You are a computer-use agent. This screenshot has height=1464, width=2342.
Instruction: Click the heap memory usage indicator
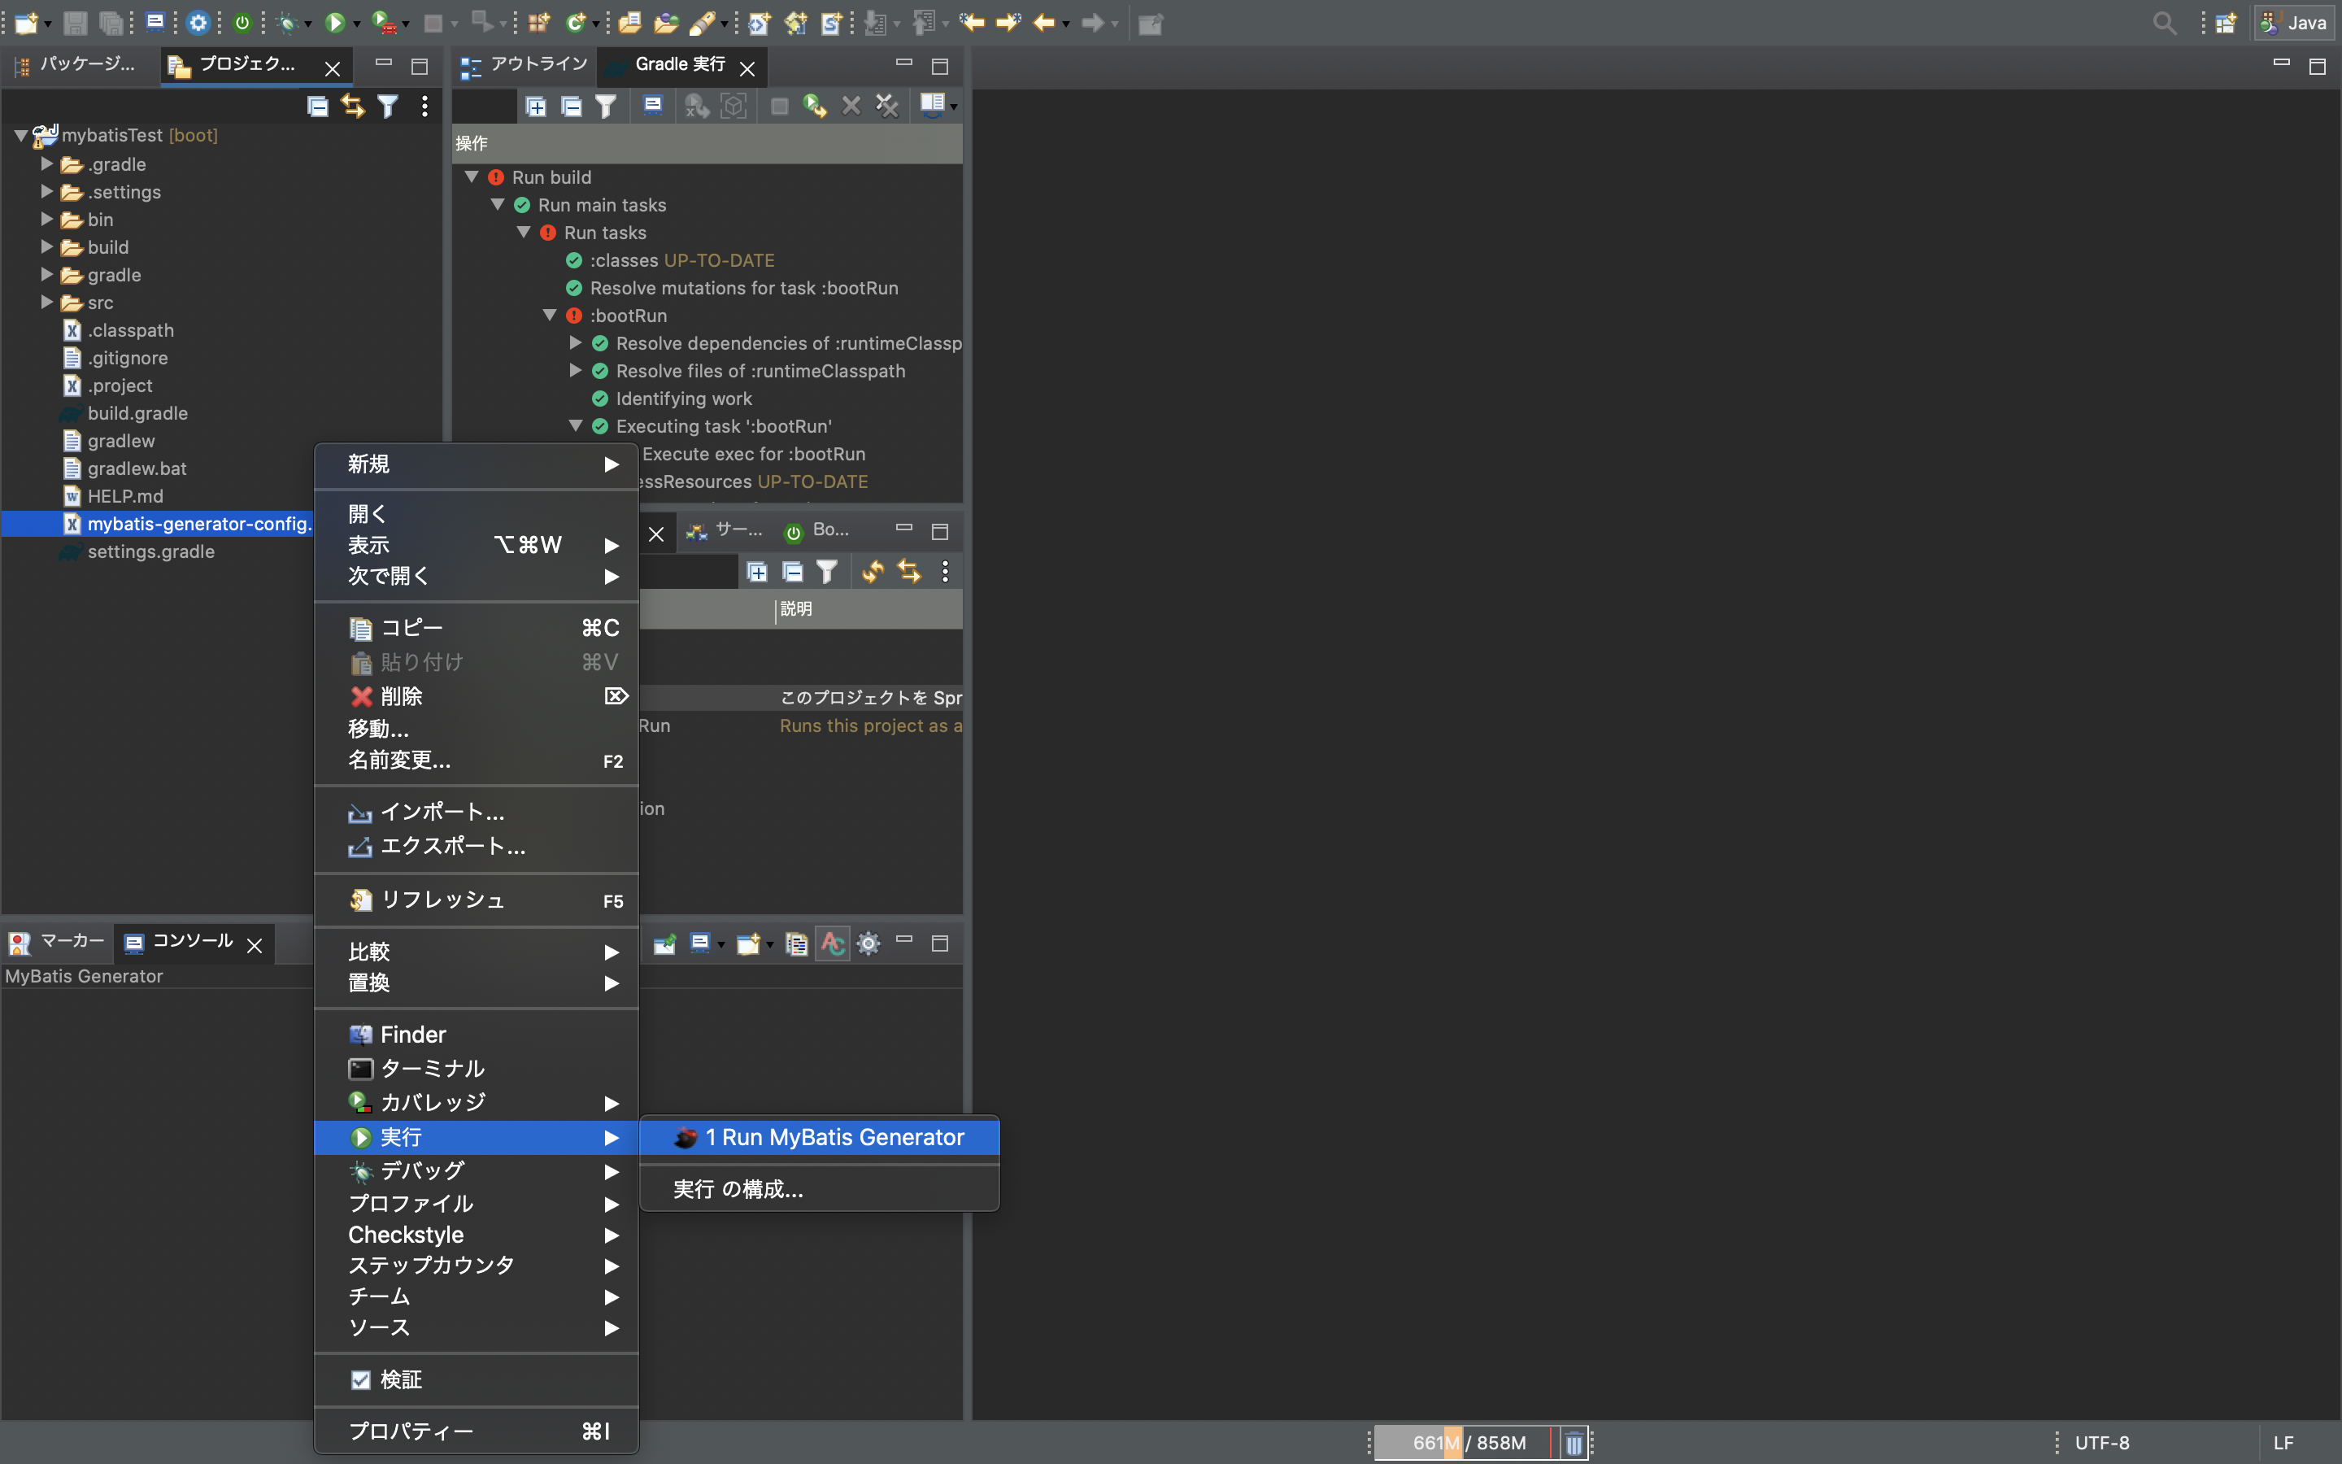1471,1442
